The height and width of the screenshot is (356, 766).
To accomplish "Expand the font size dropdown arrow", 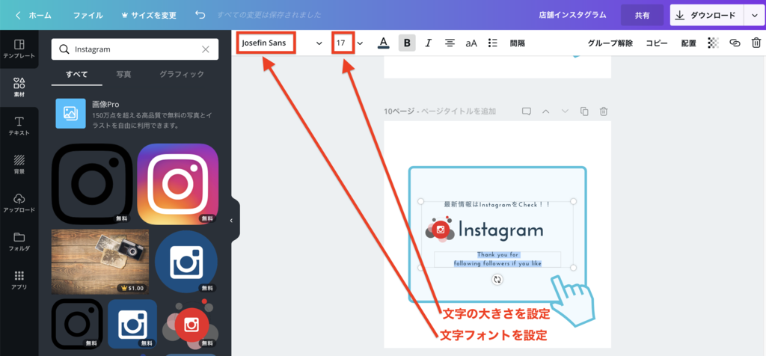I will [360, 43].
